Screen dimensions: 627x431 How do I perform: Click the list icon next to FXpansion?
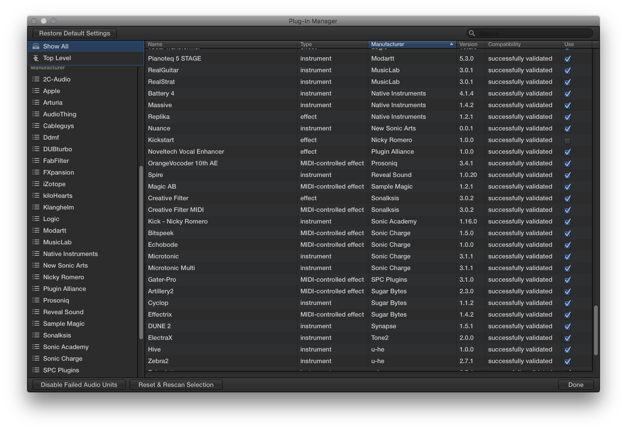(35, 172)
